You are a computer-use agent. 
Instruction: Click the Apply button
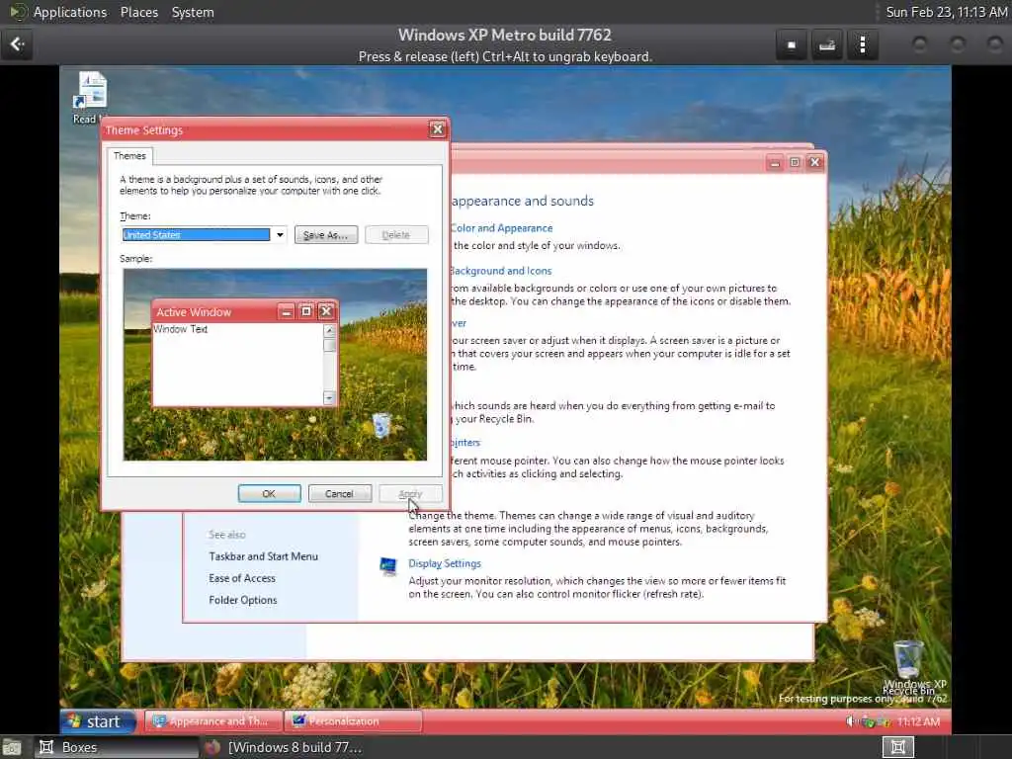pyautogui.click(x=410, y=494)
